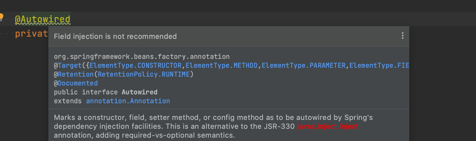Image resolution: width=476 pixels, height=141 pixels.
Task: Open the Documented annotation link
Action: (x=78, y=83)
